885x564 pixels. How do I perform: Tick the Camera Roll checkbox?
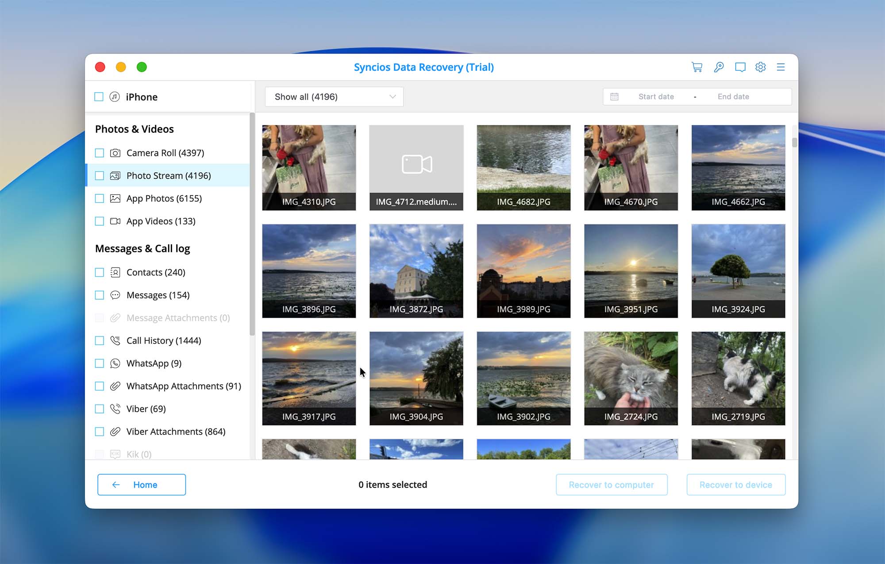(100, 153)
